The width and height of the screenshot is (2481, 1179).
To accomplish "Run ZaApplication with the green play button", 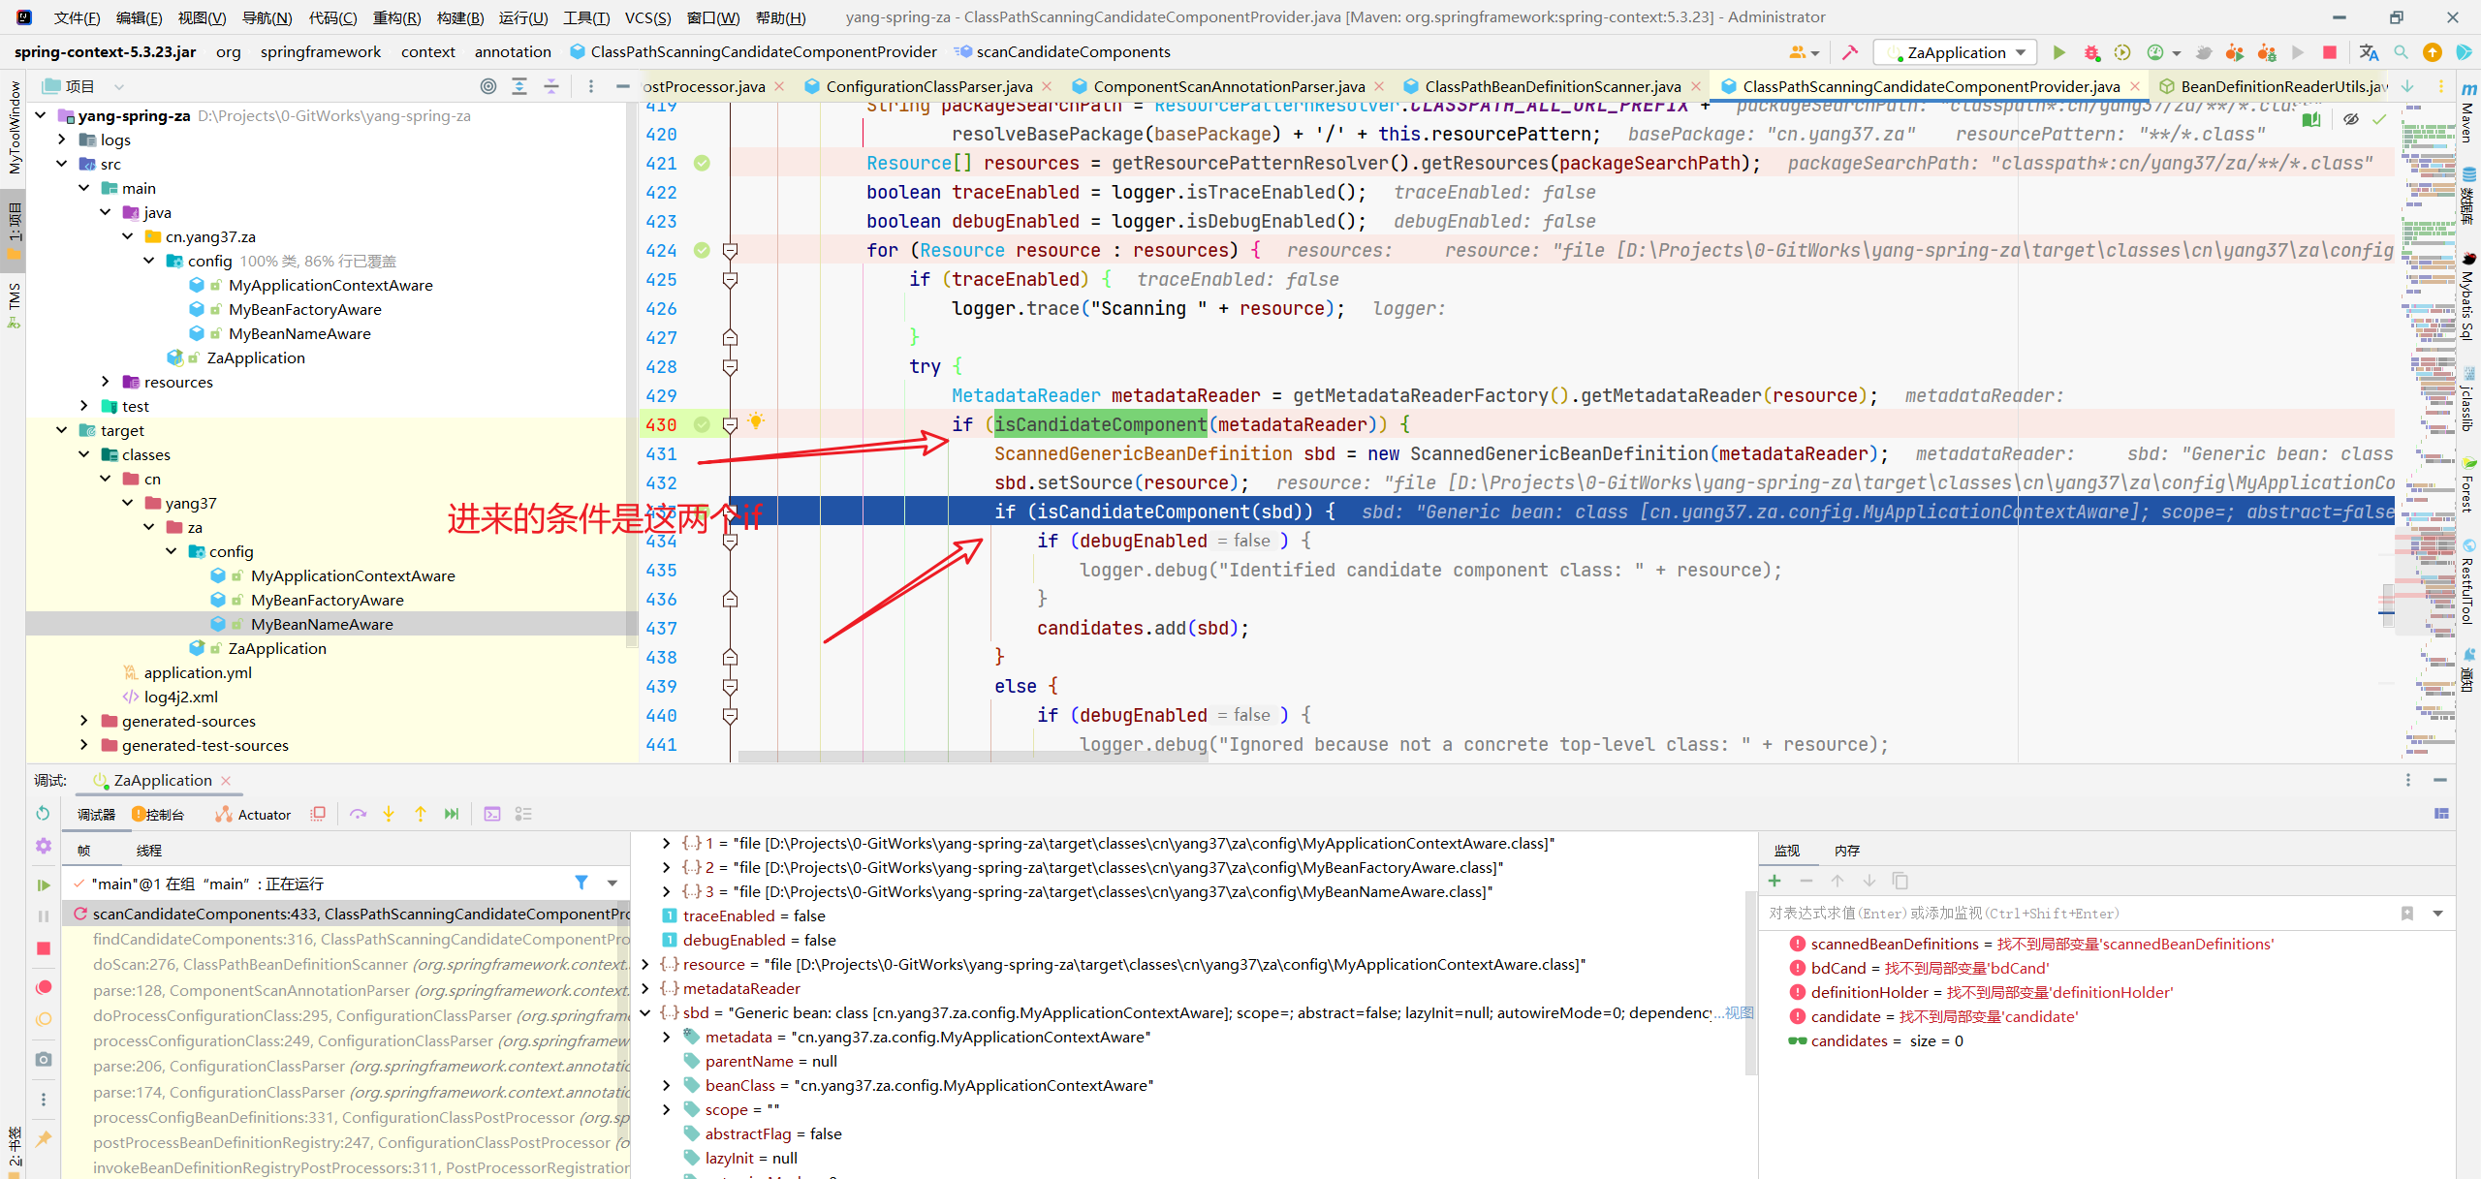I will point(2058,52).
